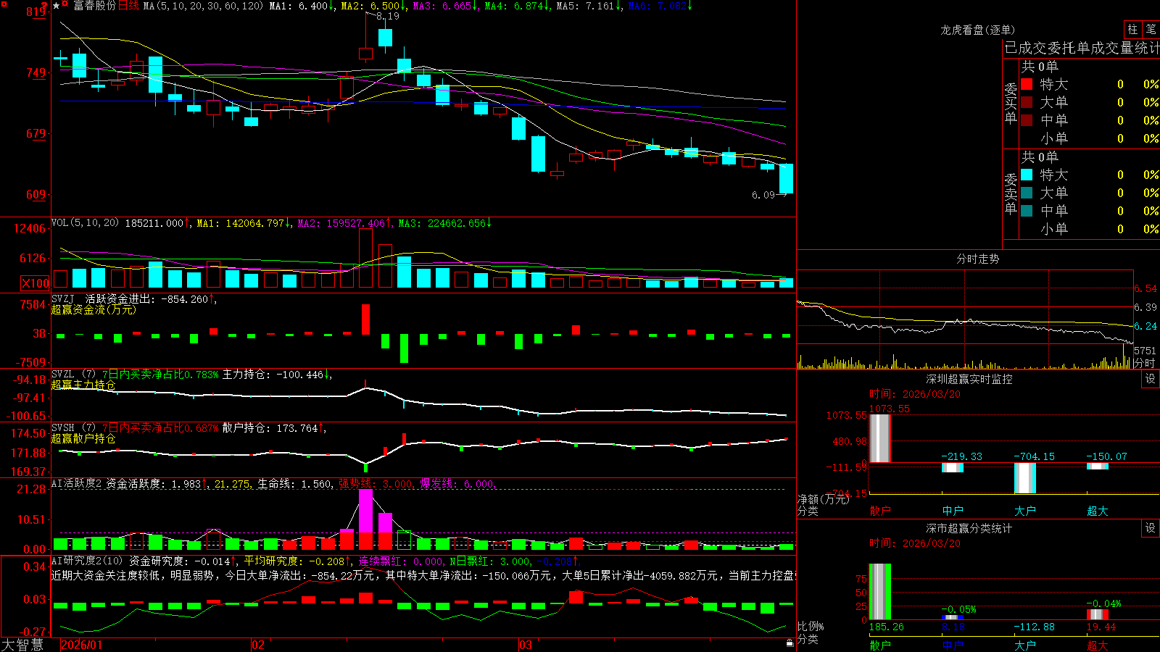The image size is (1160, 652).
Task: Click 散户 label under 深市超赢分类统计
Action: point(879,645)
